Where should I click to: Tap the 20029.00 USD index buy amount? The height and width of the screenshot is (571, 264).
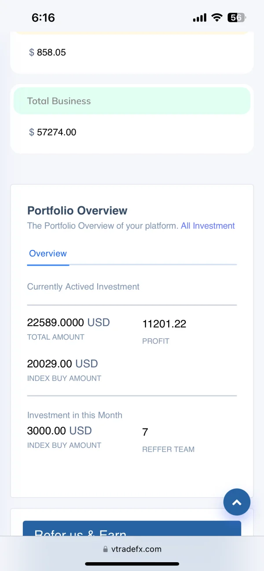click(x=62, y=364)
